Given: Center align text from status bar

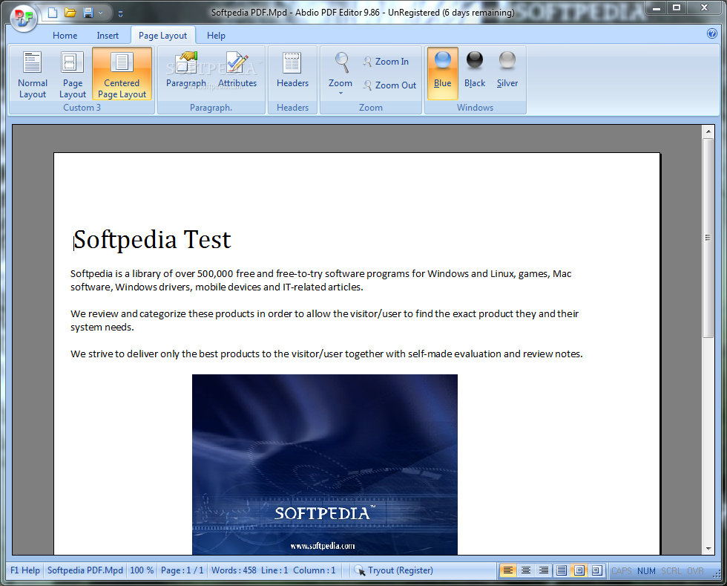Looking at the screenshot, I should point(526,570).
